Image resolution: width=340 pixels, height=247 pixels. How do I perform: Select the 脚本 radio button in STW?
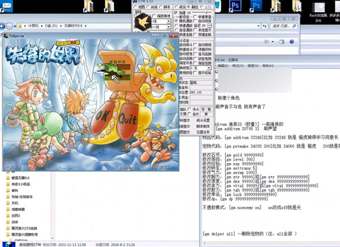click(x=161, y=7)
